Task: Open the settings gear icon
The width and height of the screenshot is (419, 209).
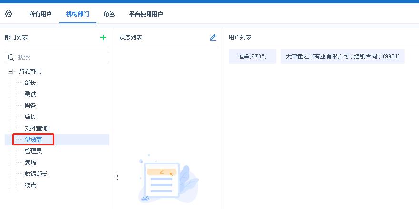Action: (9, 14)
